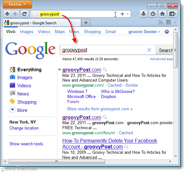Click the vertical scrollbar thumb
187x173 pixels.
coord(176,50)
